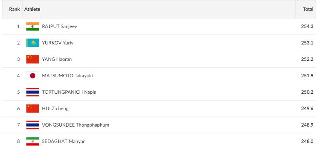Sort by the Rank column header

[14, 9]
